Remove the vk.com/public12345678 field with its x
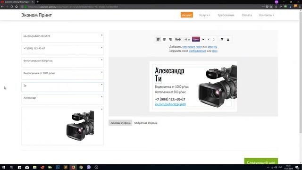 tap(102, 35)
